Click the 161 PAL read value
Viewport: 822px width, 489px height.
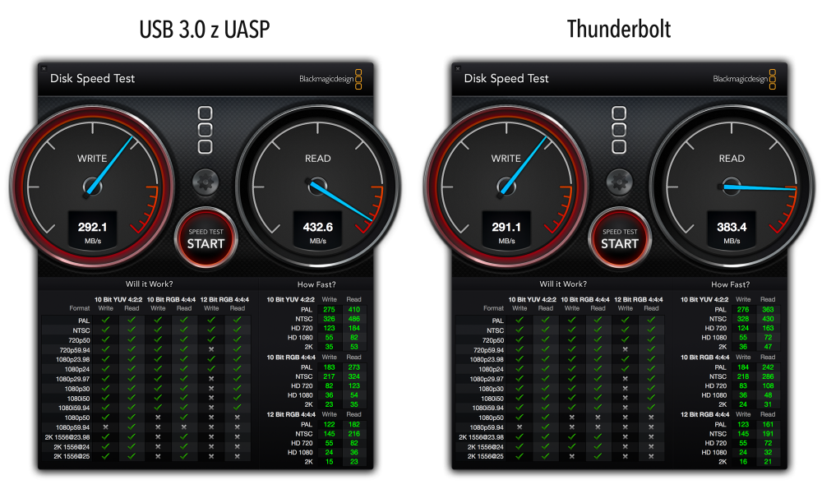pyautogui.click(x=768, y=425)
